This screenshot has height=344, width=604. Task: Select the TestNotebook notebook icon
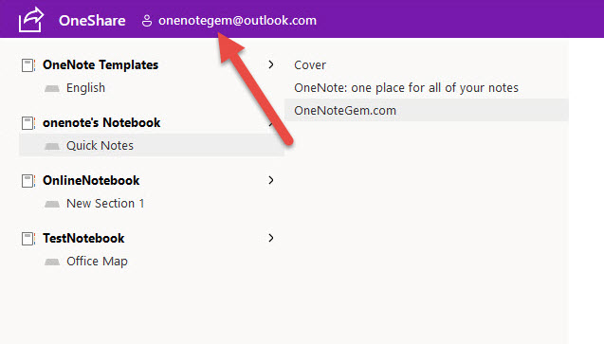tap(28, 238)
